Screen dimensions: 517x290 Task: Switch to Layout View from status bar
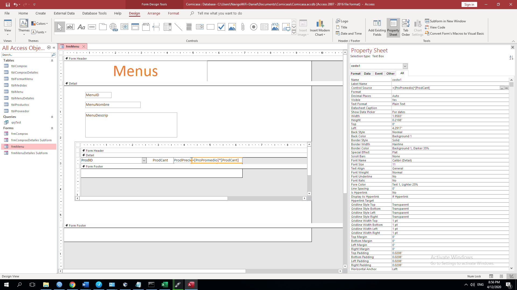click(x=501, y=276)
